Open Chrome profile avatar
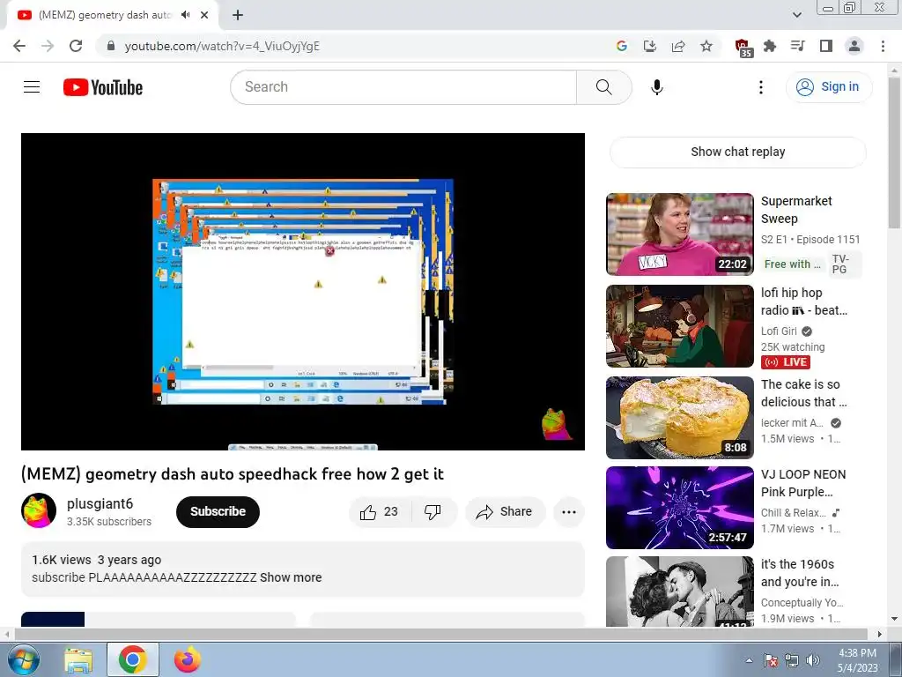The width and height of the screenshot is (902, 677). click(854, 46)
